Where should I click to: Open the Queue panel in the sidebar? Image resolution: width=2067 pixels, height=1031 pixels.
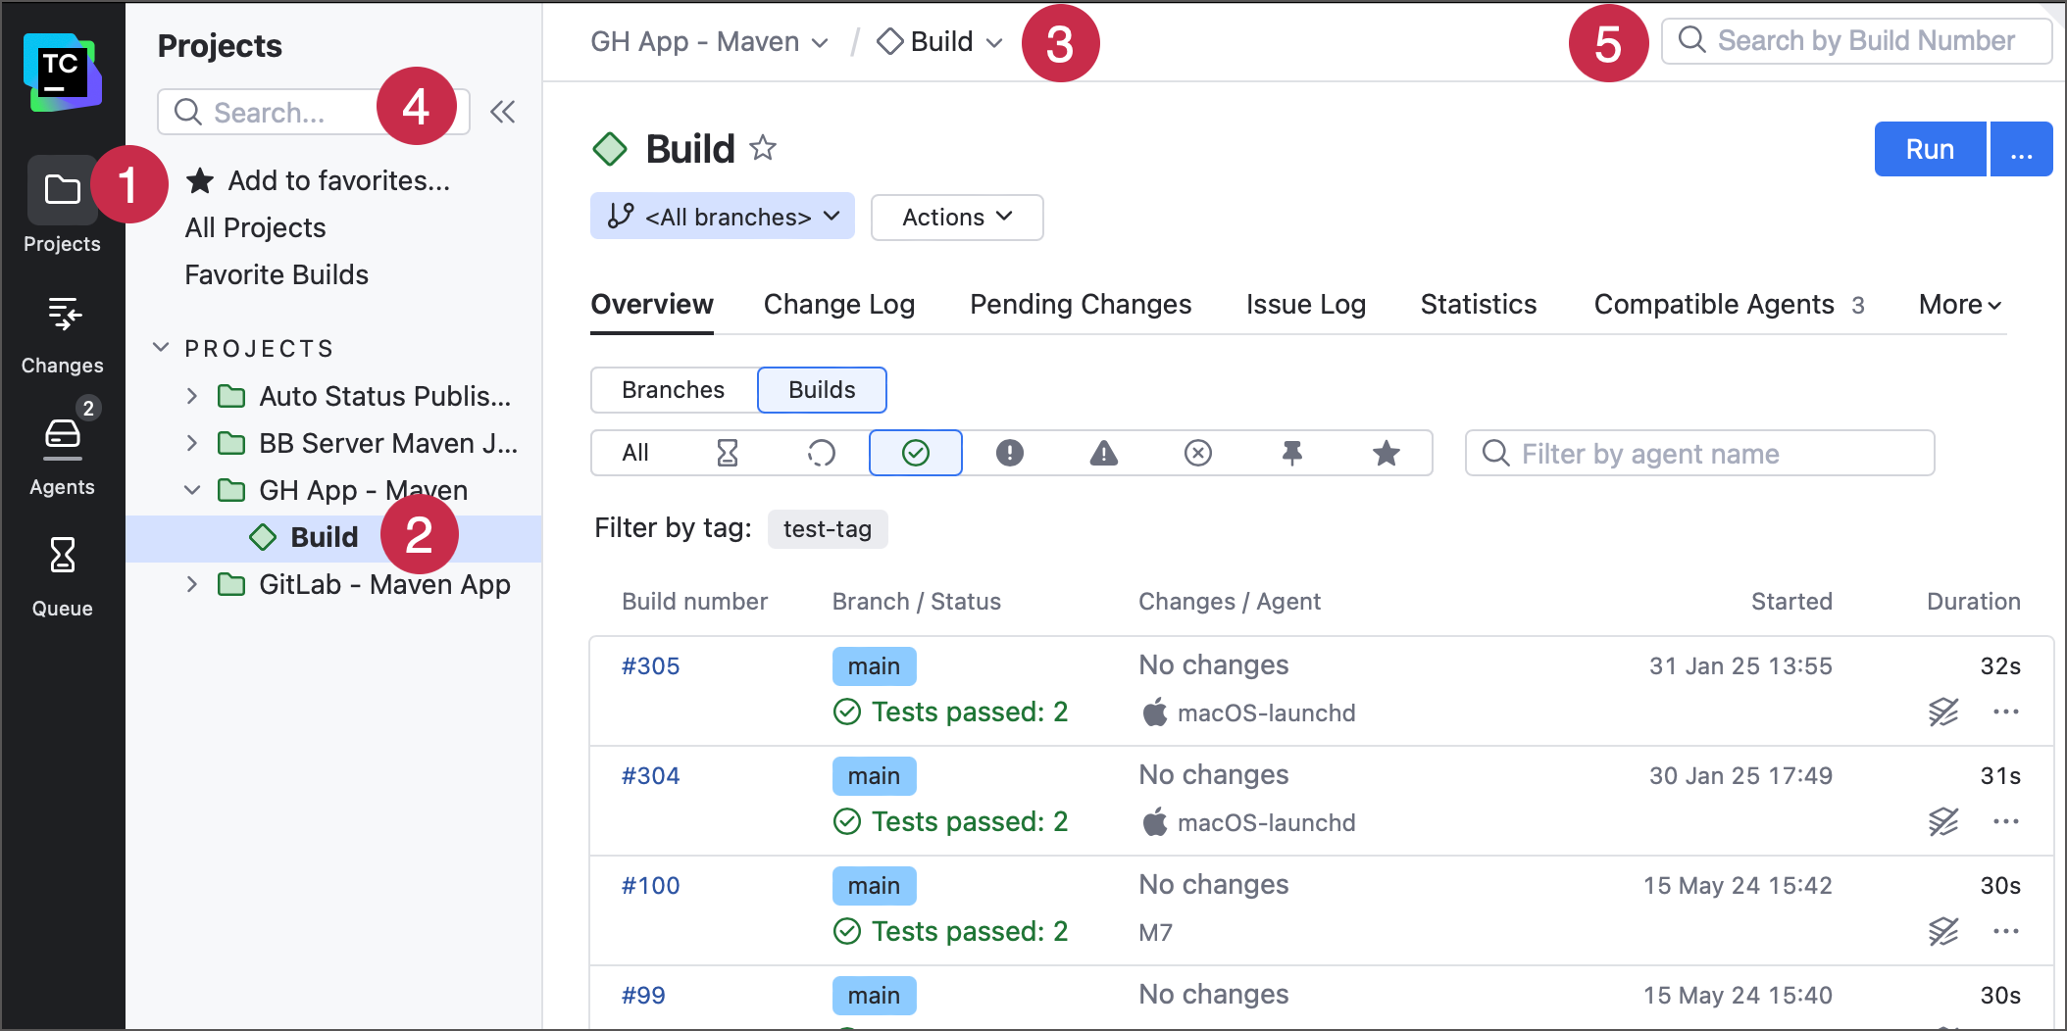tap(62, 568)
